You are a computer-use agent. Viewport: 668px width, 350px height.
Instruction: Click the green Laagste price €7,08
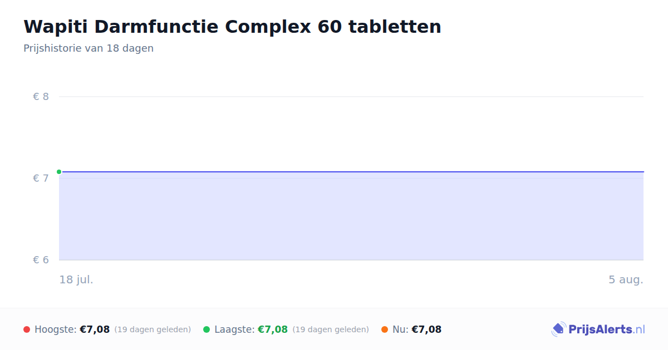click(x=273, y=329)
